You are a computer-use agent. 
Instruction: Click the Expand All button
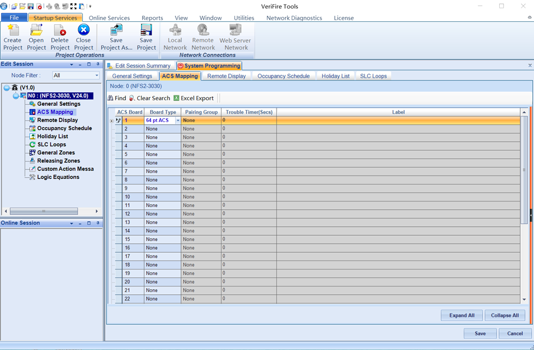[462, 315]
